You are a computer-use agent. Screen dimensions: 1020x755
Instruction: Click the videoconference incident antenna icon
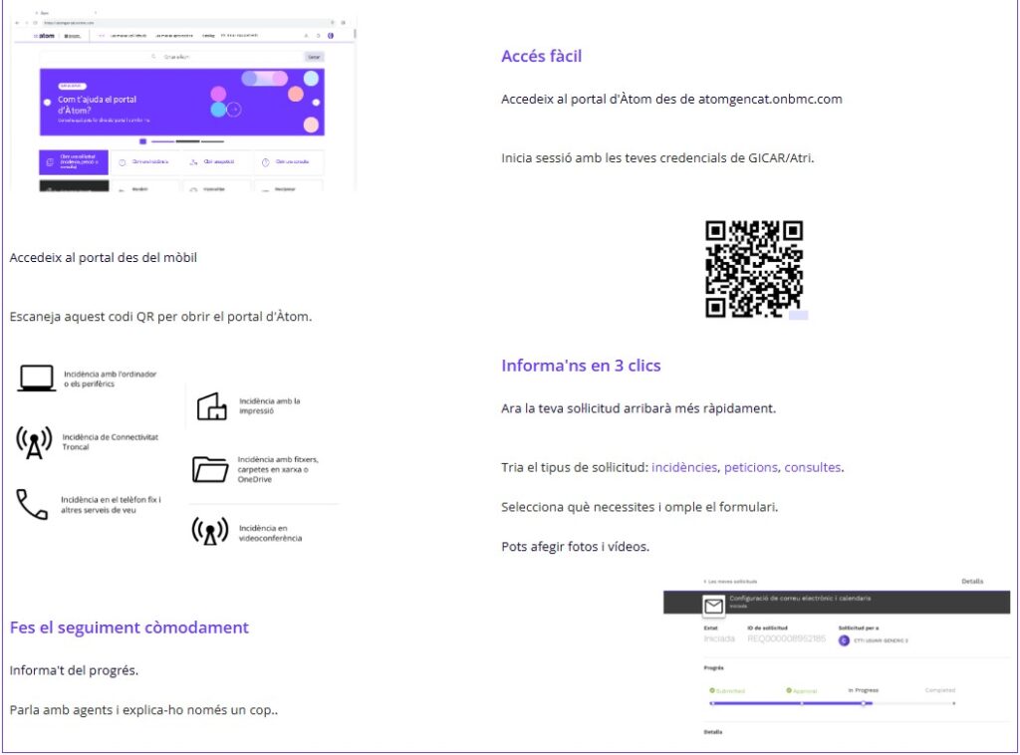pyautogui.click(x=209, y=532)
